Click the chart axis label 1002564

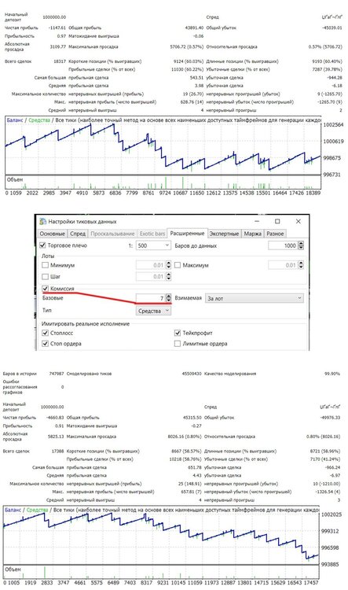(x=333, y=125)
